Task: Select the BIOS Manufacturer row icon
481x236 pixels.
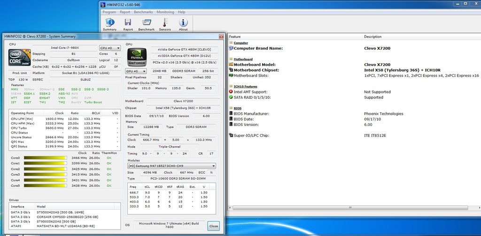Action: 231,114
